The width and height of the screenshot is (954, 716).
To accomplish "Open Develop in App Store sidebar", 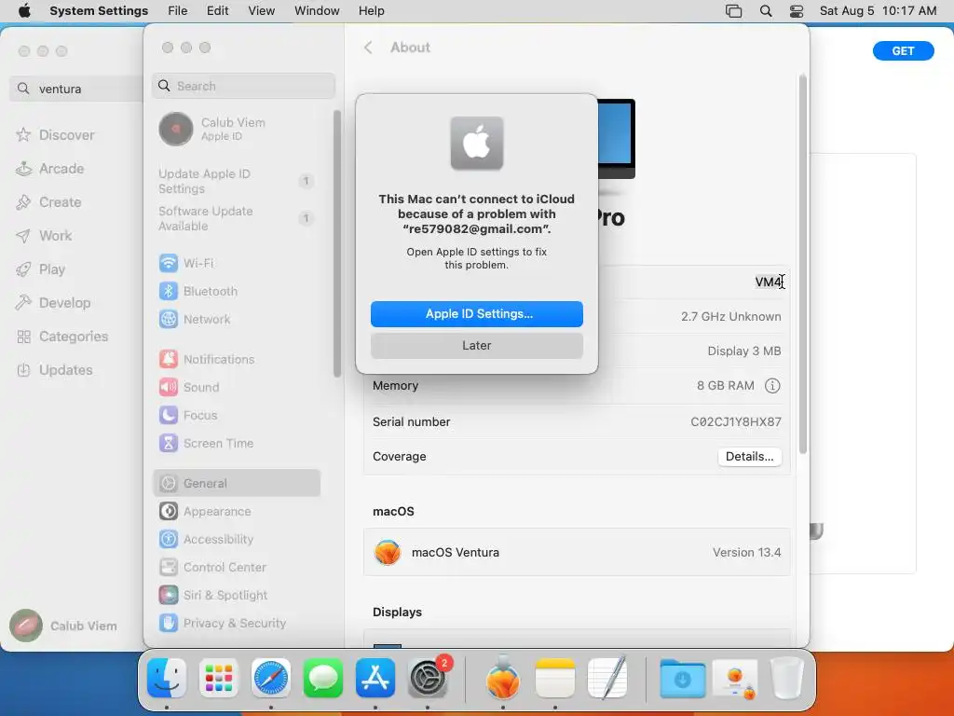I will tap(53, 303).
